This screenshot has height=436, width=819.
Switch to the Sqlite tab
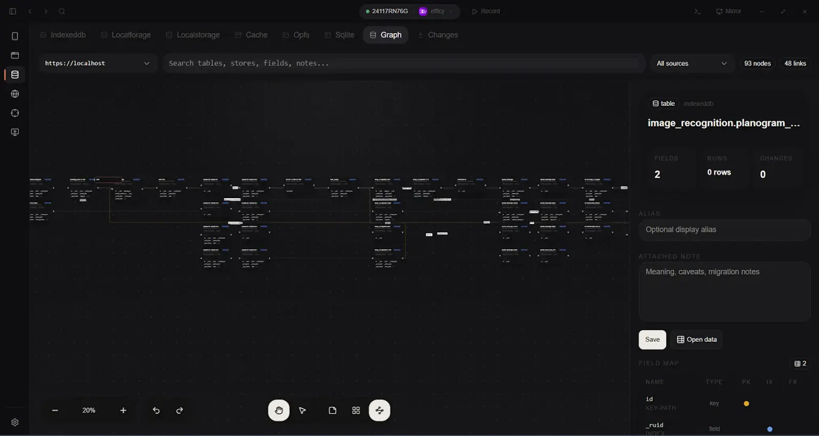click(339, 35)
